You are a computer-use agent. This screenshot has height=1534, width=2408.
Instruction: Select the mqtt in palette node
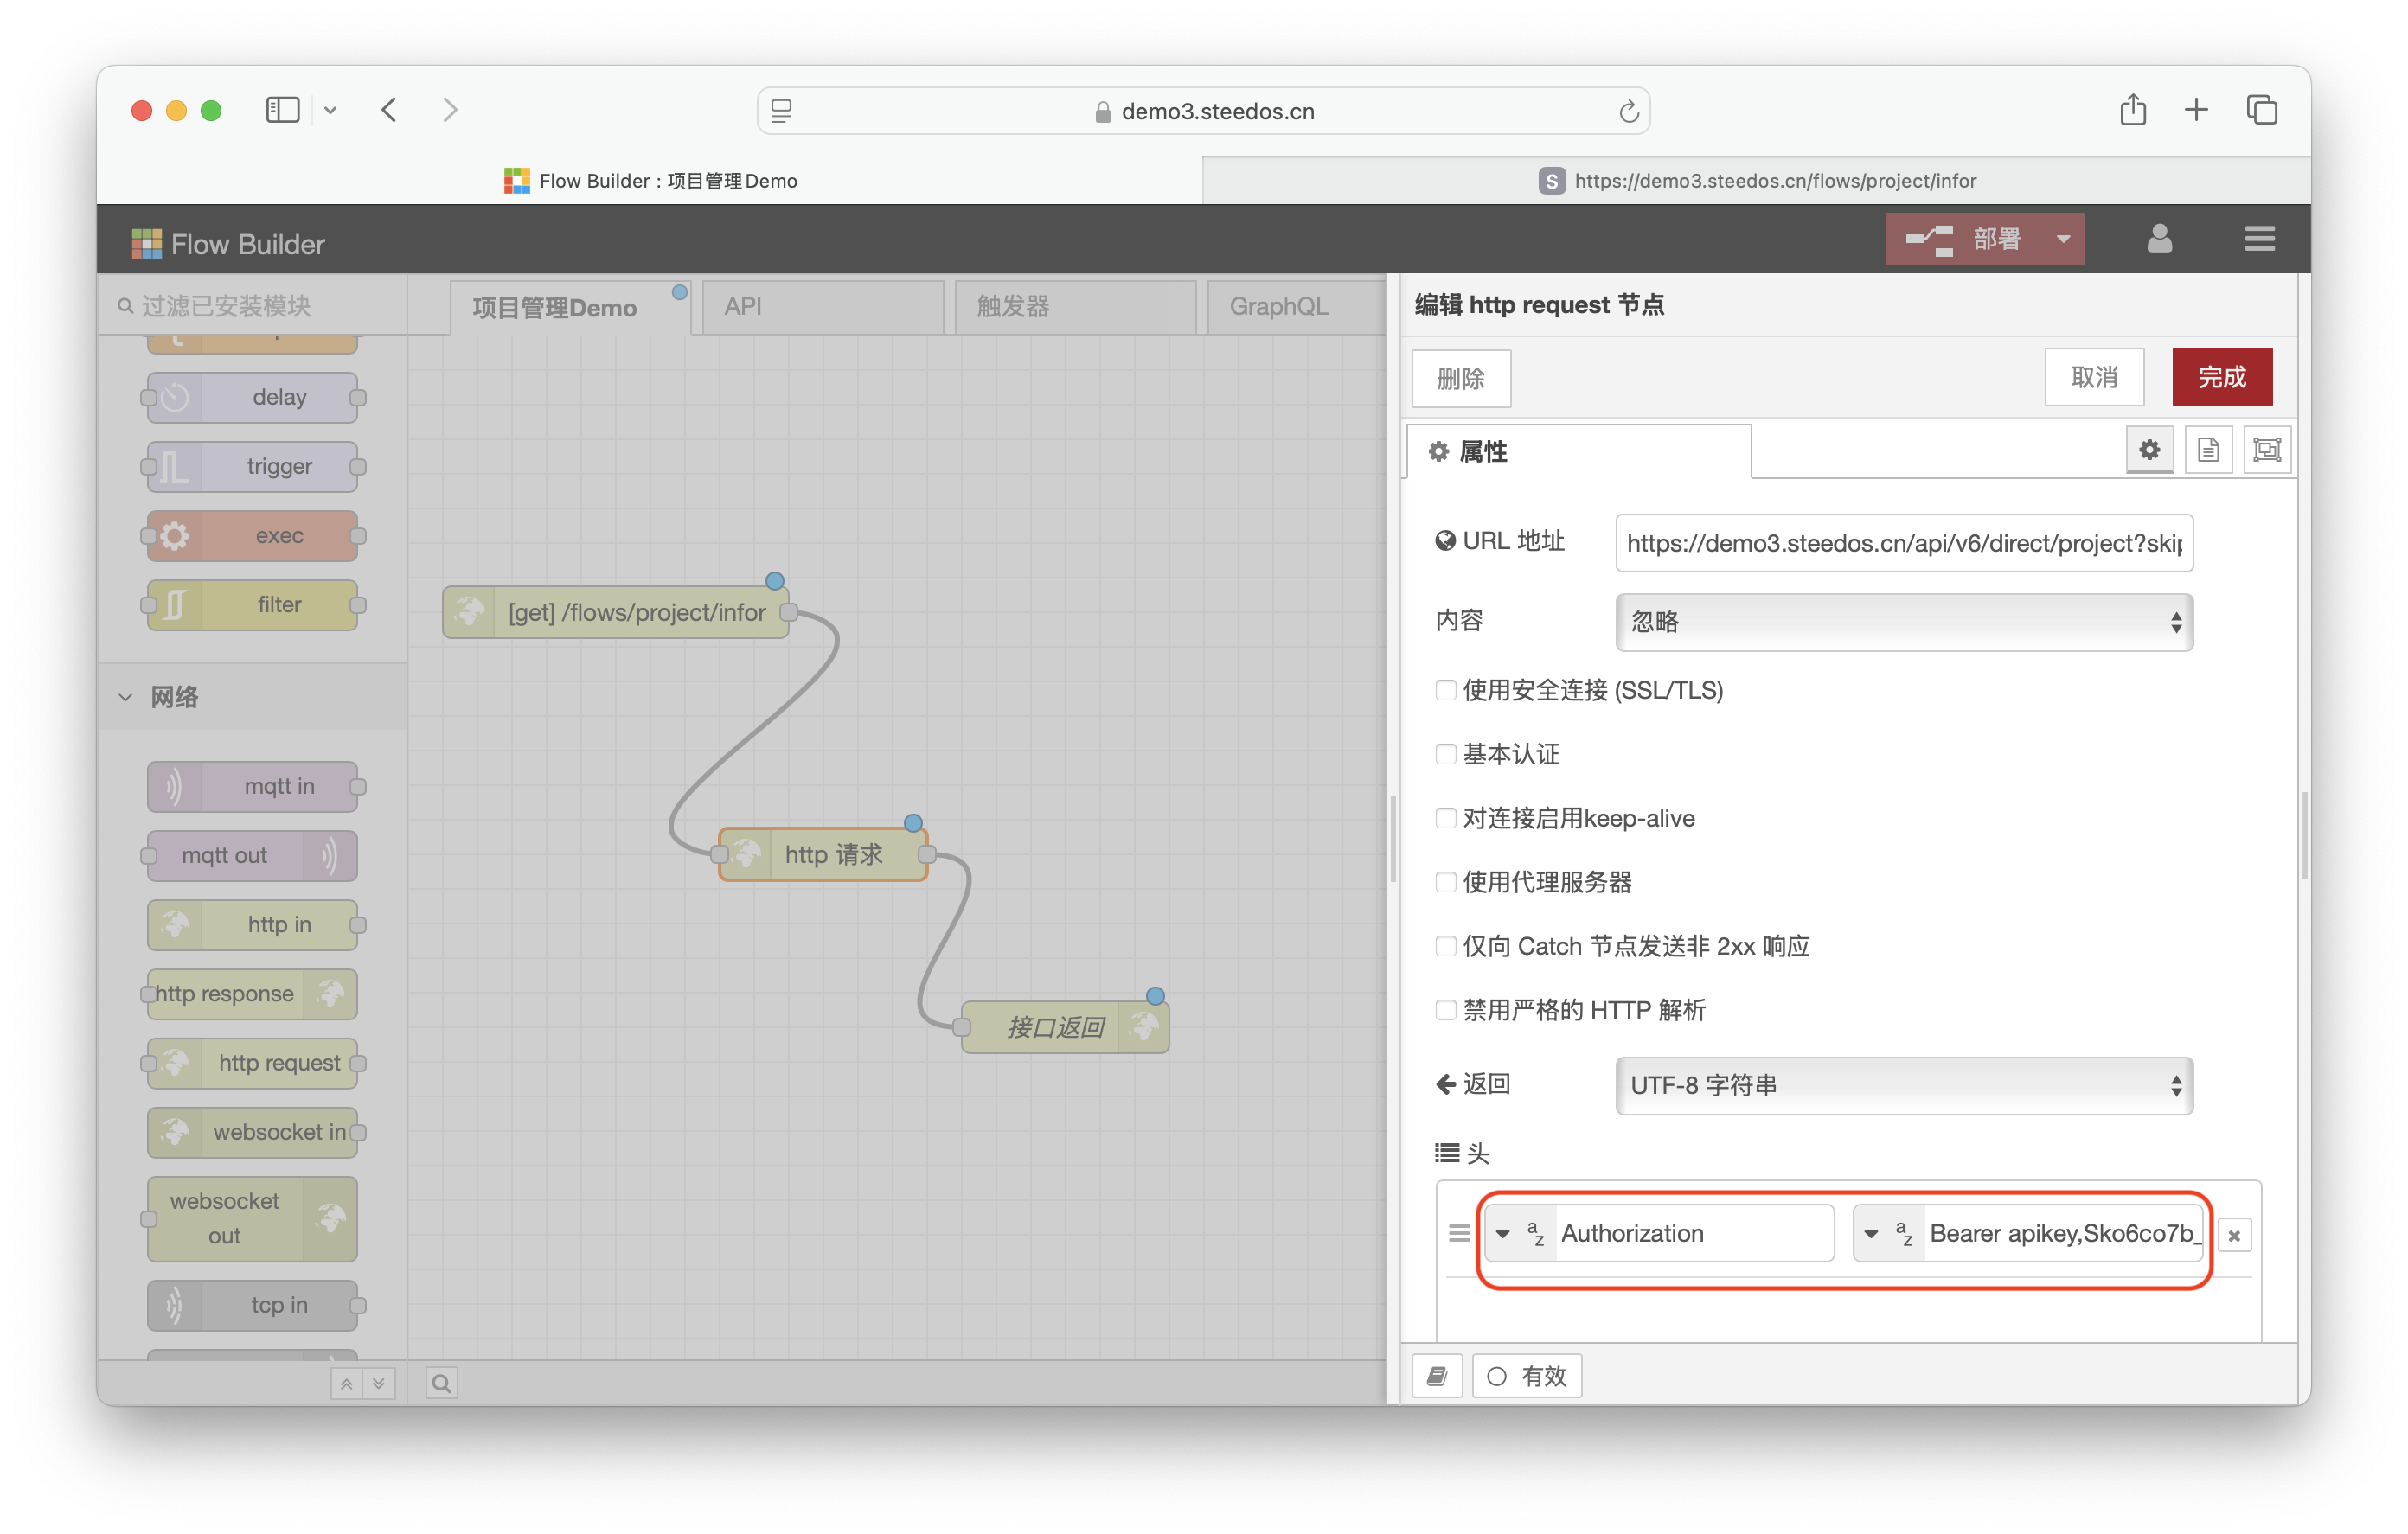coord(252,786)
